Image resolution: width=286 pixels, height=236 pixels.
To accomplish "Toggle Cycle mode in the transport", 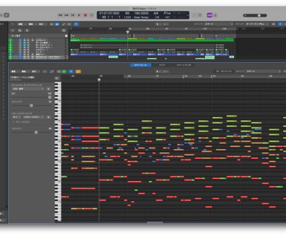I will pos(91,15).
